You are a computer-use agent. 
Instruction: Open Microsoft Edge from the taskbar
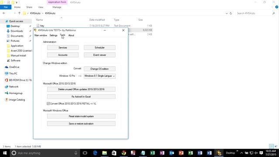[x=95, y=153]
